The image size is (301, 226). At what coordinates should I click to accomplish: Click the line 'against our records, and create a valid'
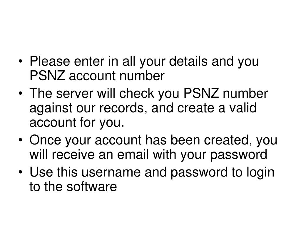point(143,108)
